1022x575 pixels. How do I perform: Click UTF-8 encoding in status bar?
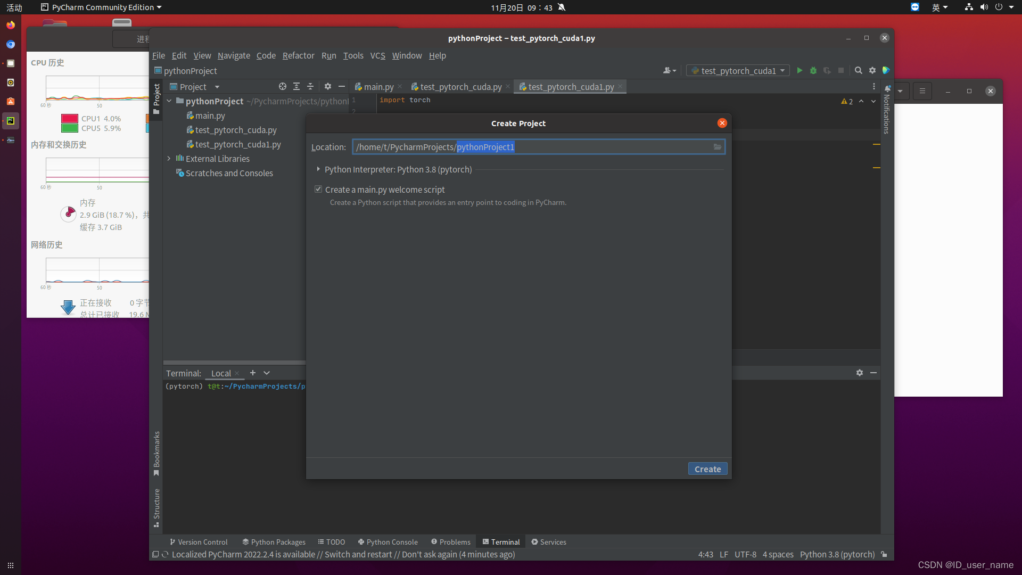point(745,554)
